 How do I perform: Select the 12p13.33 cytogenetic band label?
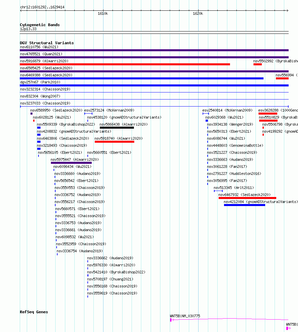pos(28,29)
